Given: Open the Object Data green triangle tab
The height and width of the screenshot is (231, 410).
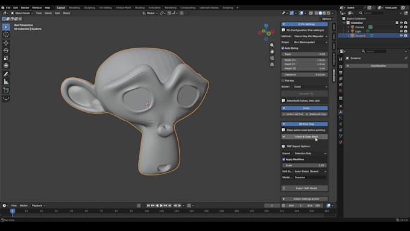Looking at the screenshot, I should click(341, 136).
